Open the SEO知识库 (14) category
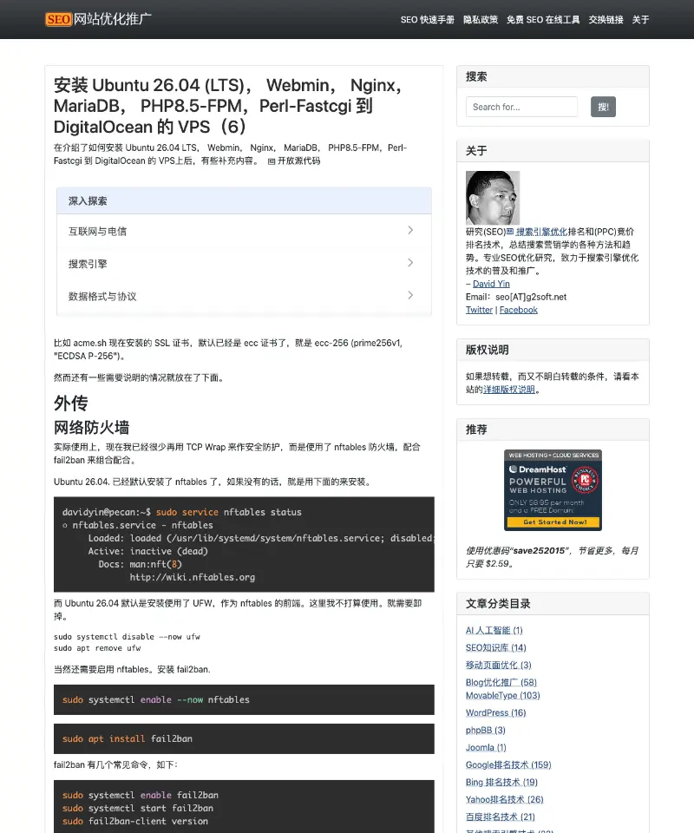Viewport: 694px width, 833px height. point(496,647)
